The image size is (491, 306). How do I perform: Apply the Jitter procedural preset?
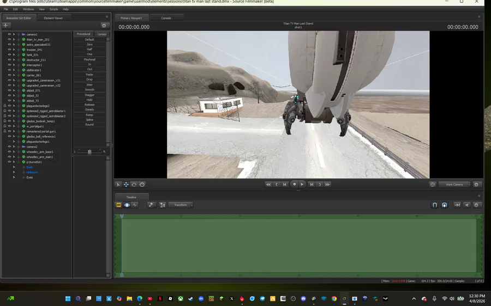tap(89, 85)
